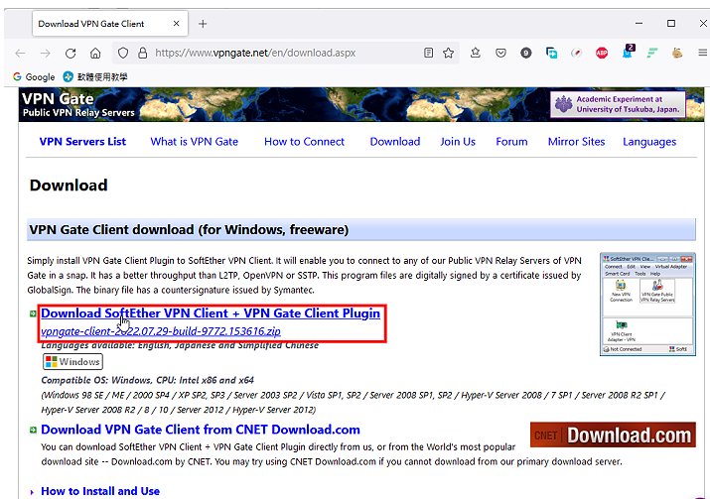This screenshot has height=499, width=710.
Task: Open a new tab with the plus button
Action: [x=203, y=24]
